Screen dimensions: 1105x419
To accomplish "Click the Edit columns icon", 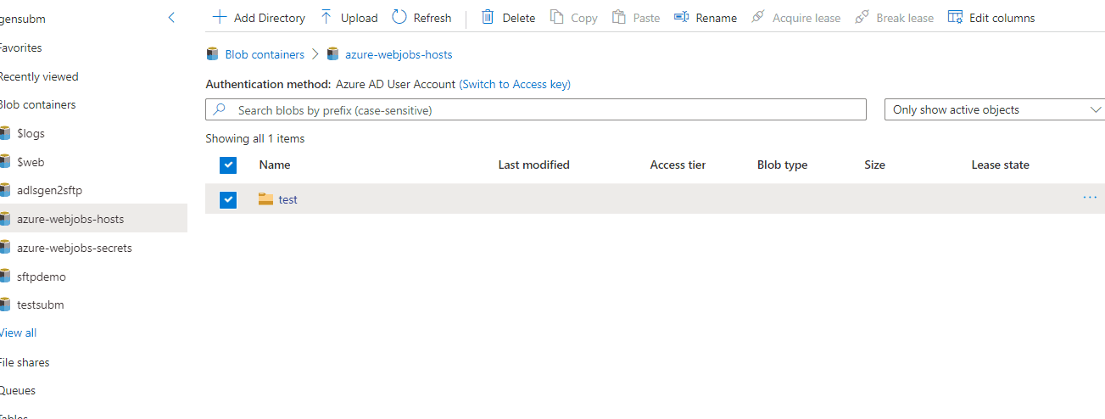I will [955, 17].
